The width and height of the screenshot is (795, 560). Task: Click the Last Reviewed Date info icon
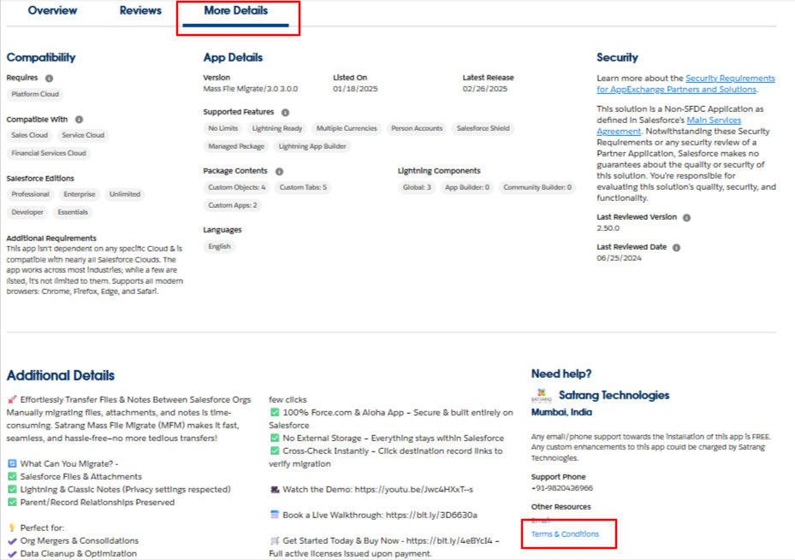tap(676, 248)
